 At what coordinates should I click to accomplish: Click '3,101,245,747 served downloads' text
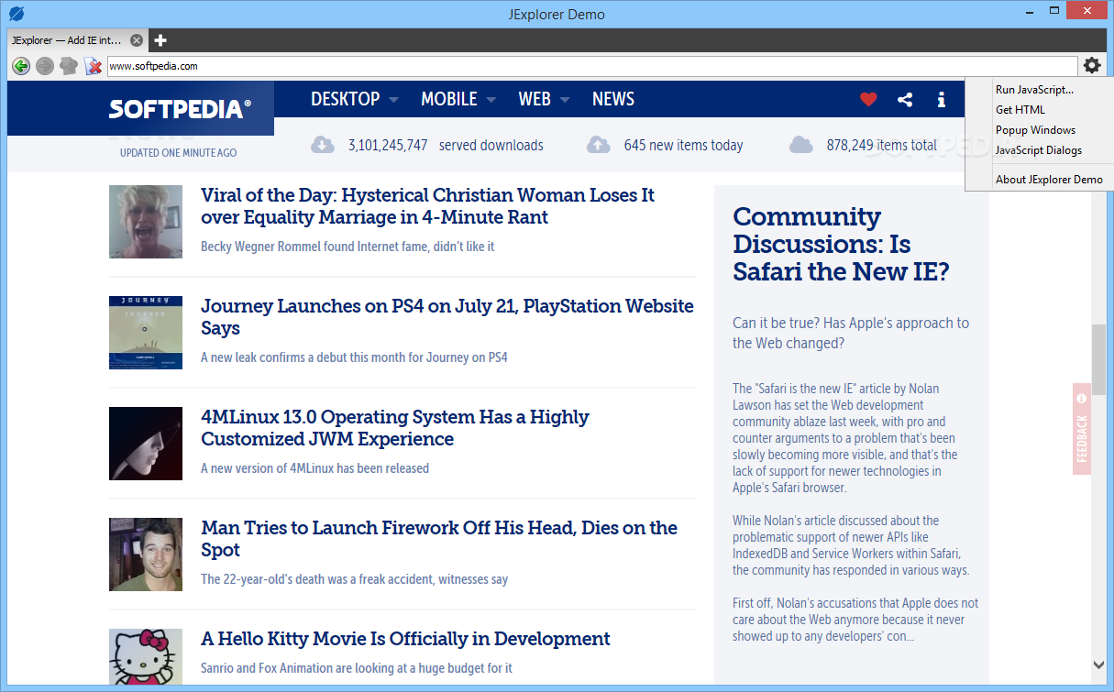pyautogui.click(x=446, y=145)
